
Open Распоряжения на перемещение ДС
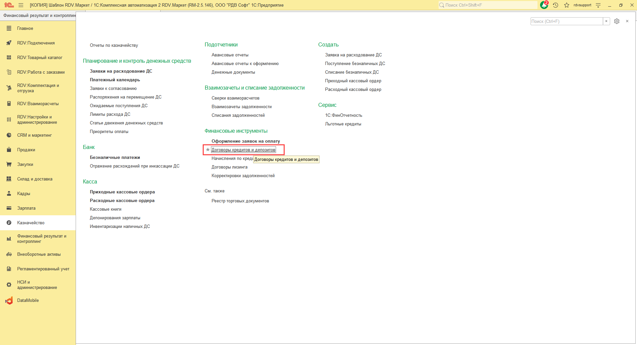tap(125, 97)
